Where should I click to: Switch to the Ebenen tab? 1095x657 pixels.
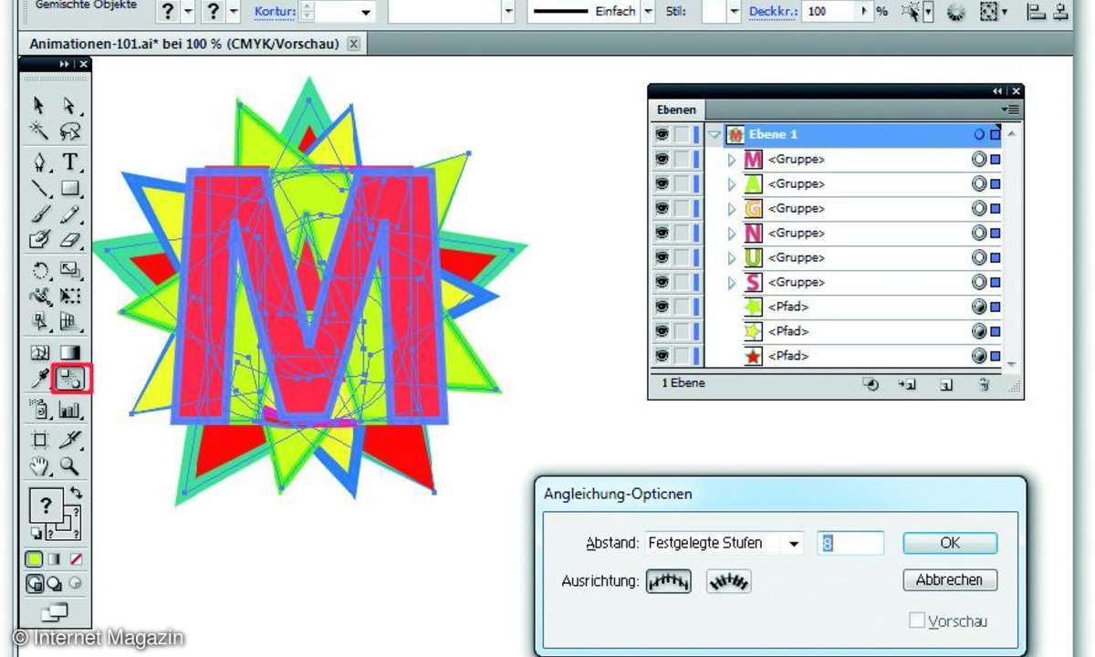coord(676,109)
